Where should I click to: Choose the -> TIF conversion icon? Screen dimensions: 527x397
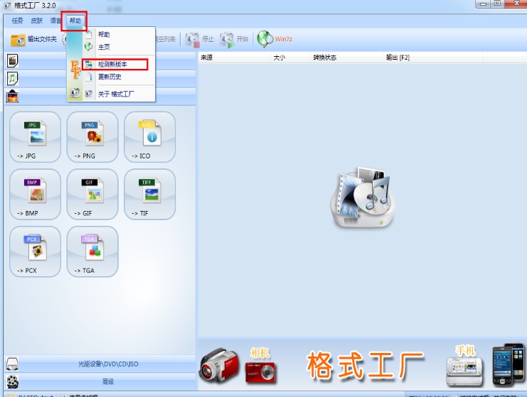tap(149, 195)
